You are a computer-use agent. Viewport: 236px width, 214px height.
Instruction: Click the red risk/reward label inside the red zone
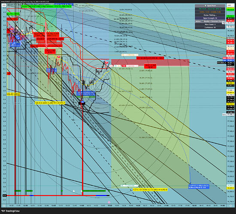point(150,66)
